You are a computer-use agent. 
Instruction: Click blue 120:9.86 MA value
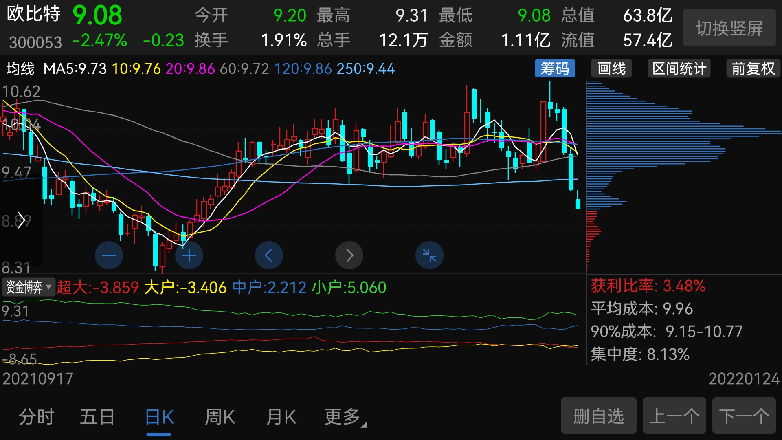[x=303, y=68]
